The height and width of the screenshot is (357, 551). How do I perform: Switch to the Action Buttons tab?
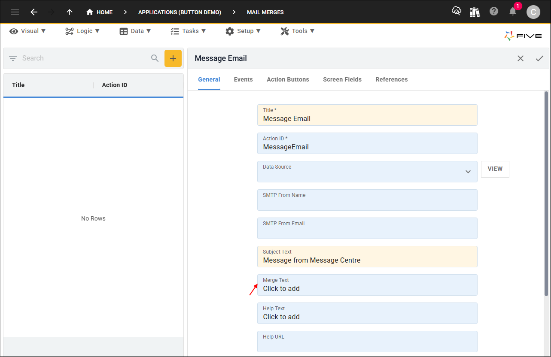click(x=288, y=79)
